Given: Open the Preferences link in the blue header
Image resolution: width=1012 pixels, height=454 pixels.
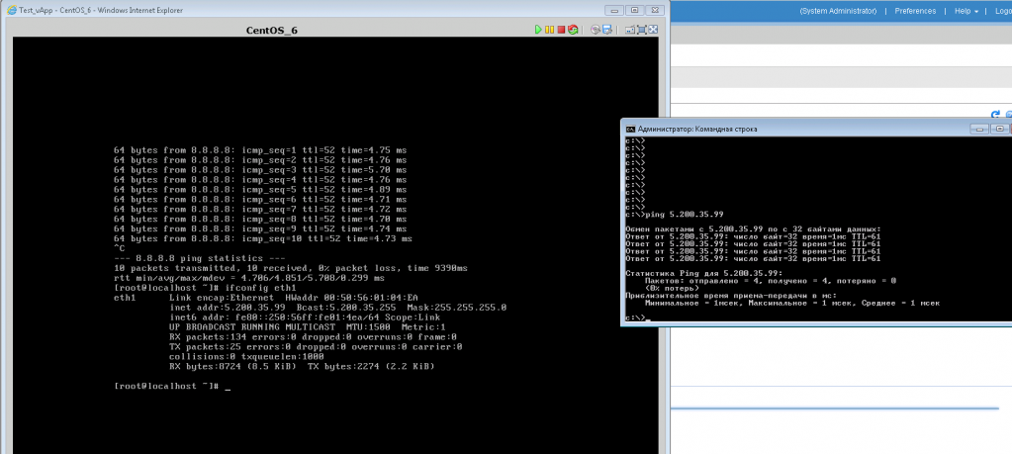Looking at the screenshot, I should (915, 11).
